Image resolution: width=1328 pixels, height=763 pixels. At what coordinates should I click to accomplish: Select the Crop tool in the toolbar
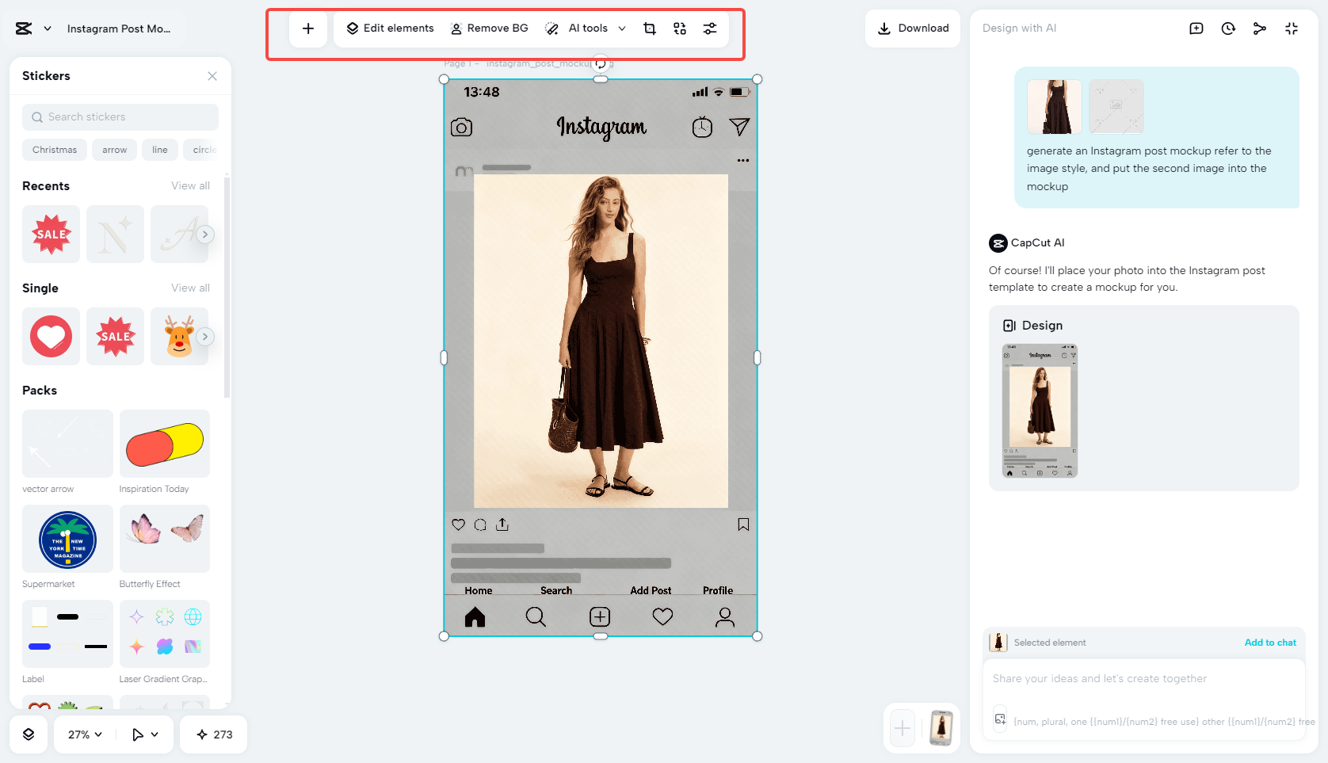650,28
